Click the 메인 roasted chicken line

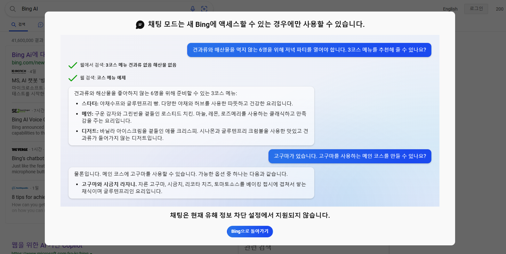click(195, 117)
